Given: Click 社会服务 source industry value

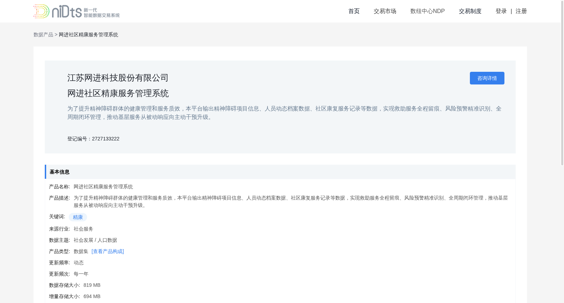Looking at the screenshot, I should 84,229.
